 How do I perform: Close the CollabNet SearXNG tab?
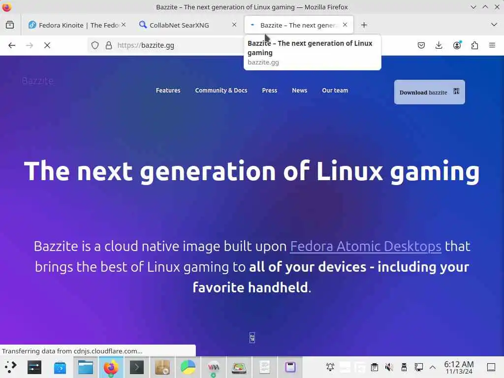click(234, 25)
